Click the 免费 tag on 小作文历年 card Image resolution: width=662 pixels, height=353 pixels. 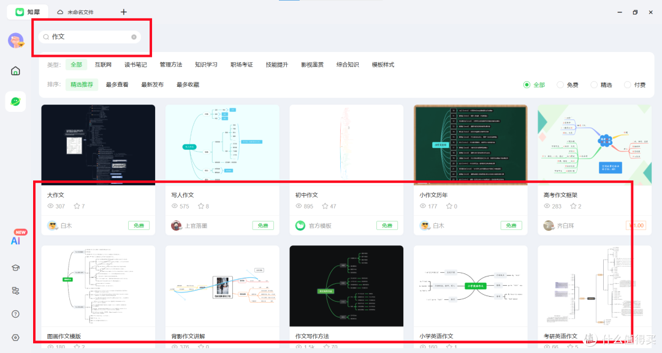click(x=511, y=226)
